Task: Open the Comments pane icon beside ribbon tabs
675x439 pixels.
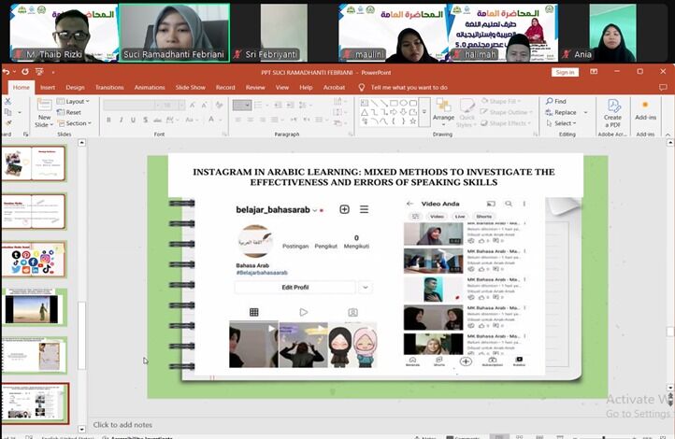Action: [x=663, y=87]
